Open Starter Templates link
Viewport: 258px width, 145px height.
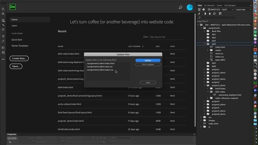coord(20,46)
